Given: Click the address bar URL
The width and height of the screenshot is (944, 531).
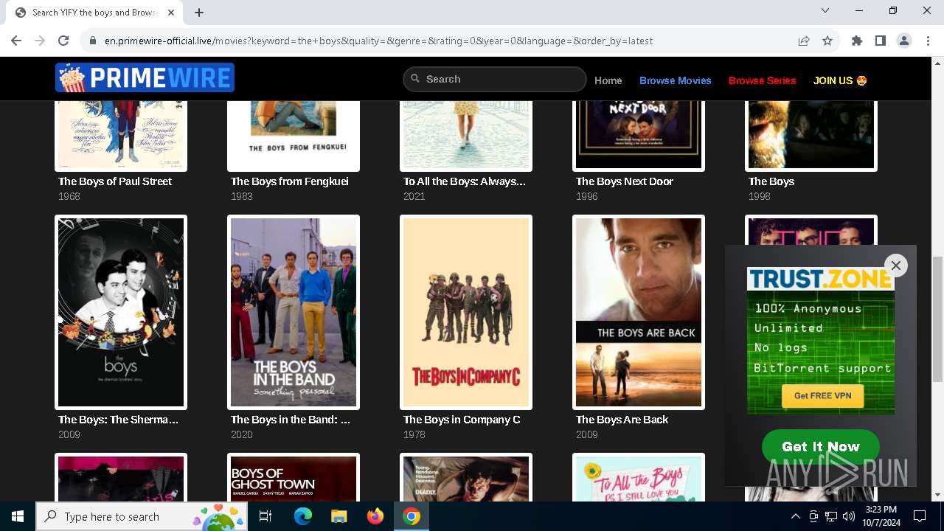Looking at the screenshot, I should tap(378, 41).
